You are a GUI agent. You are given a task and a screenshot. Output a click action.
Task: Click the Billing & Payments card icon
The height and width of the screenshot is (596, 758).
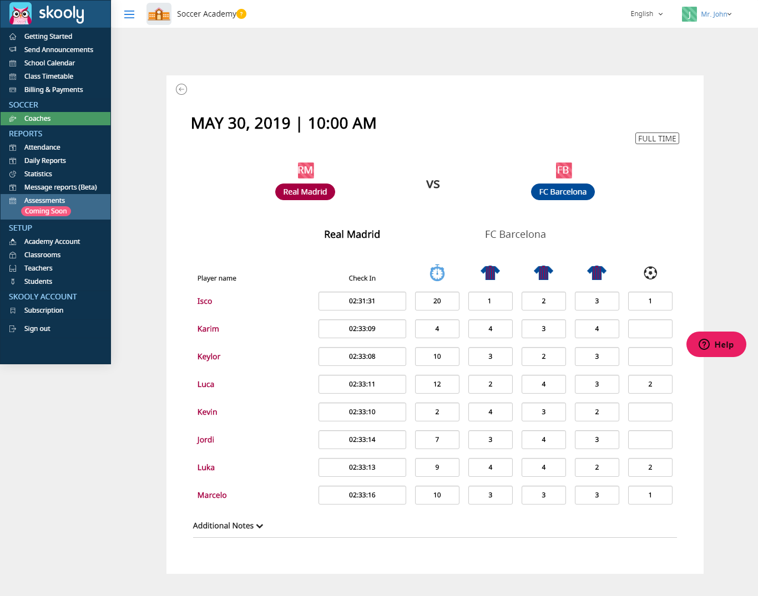click(x=13, y=90)
